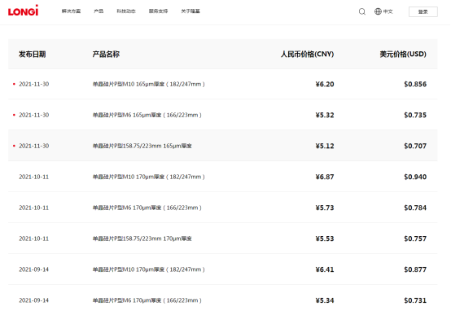Click the M10 170μm product name priced ¥6.87

coord(148,177)
